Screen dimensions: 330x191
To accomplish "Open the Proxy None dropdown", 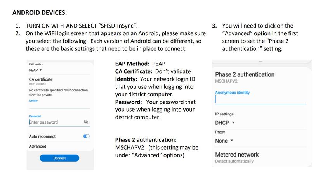I will (224, 141).
